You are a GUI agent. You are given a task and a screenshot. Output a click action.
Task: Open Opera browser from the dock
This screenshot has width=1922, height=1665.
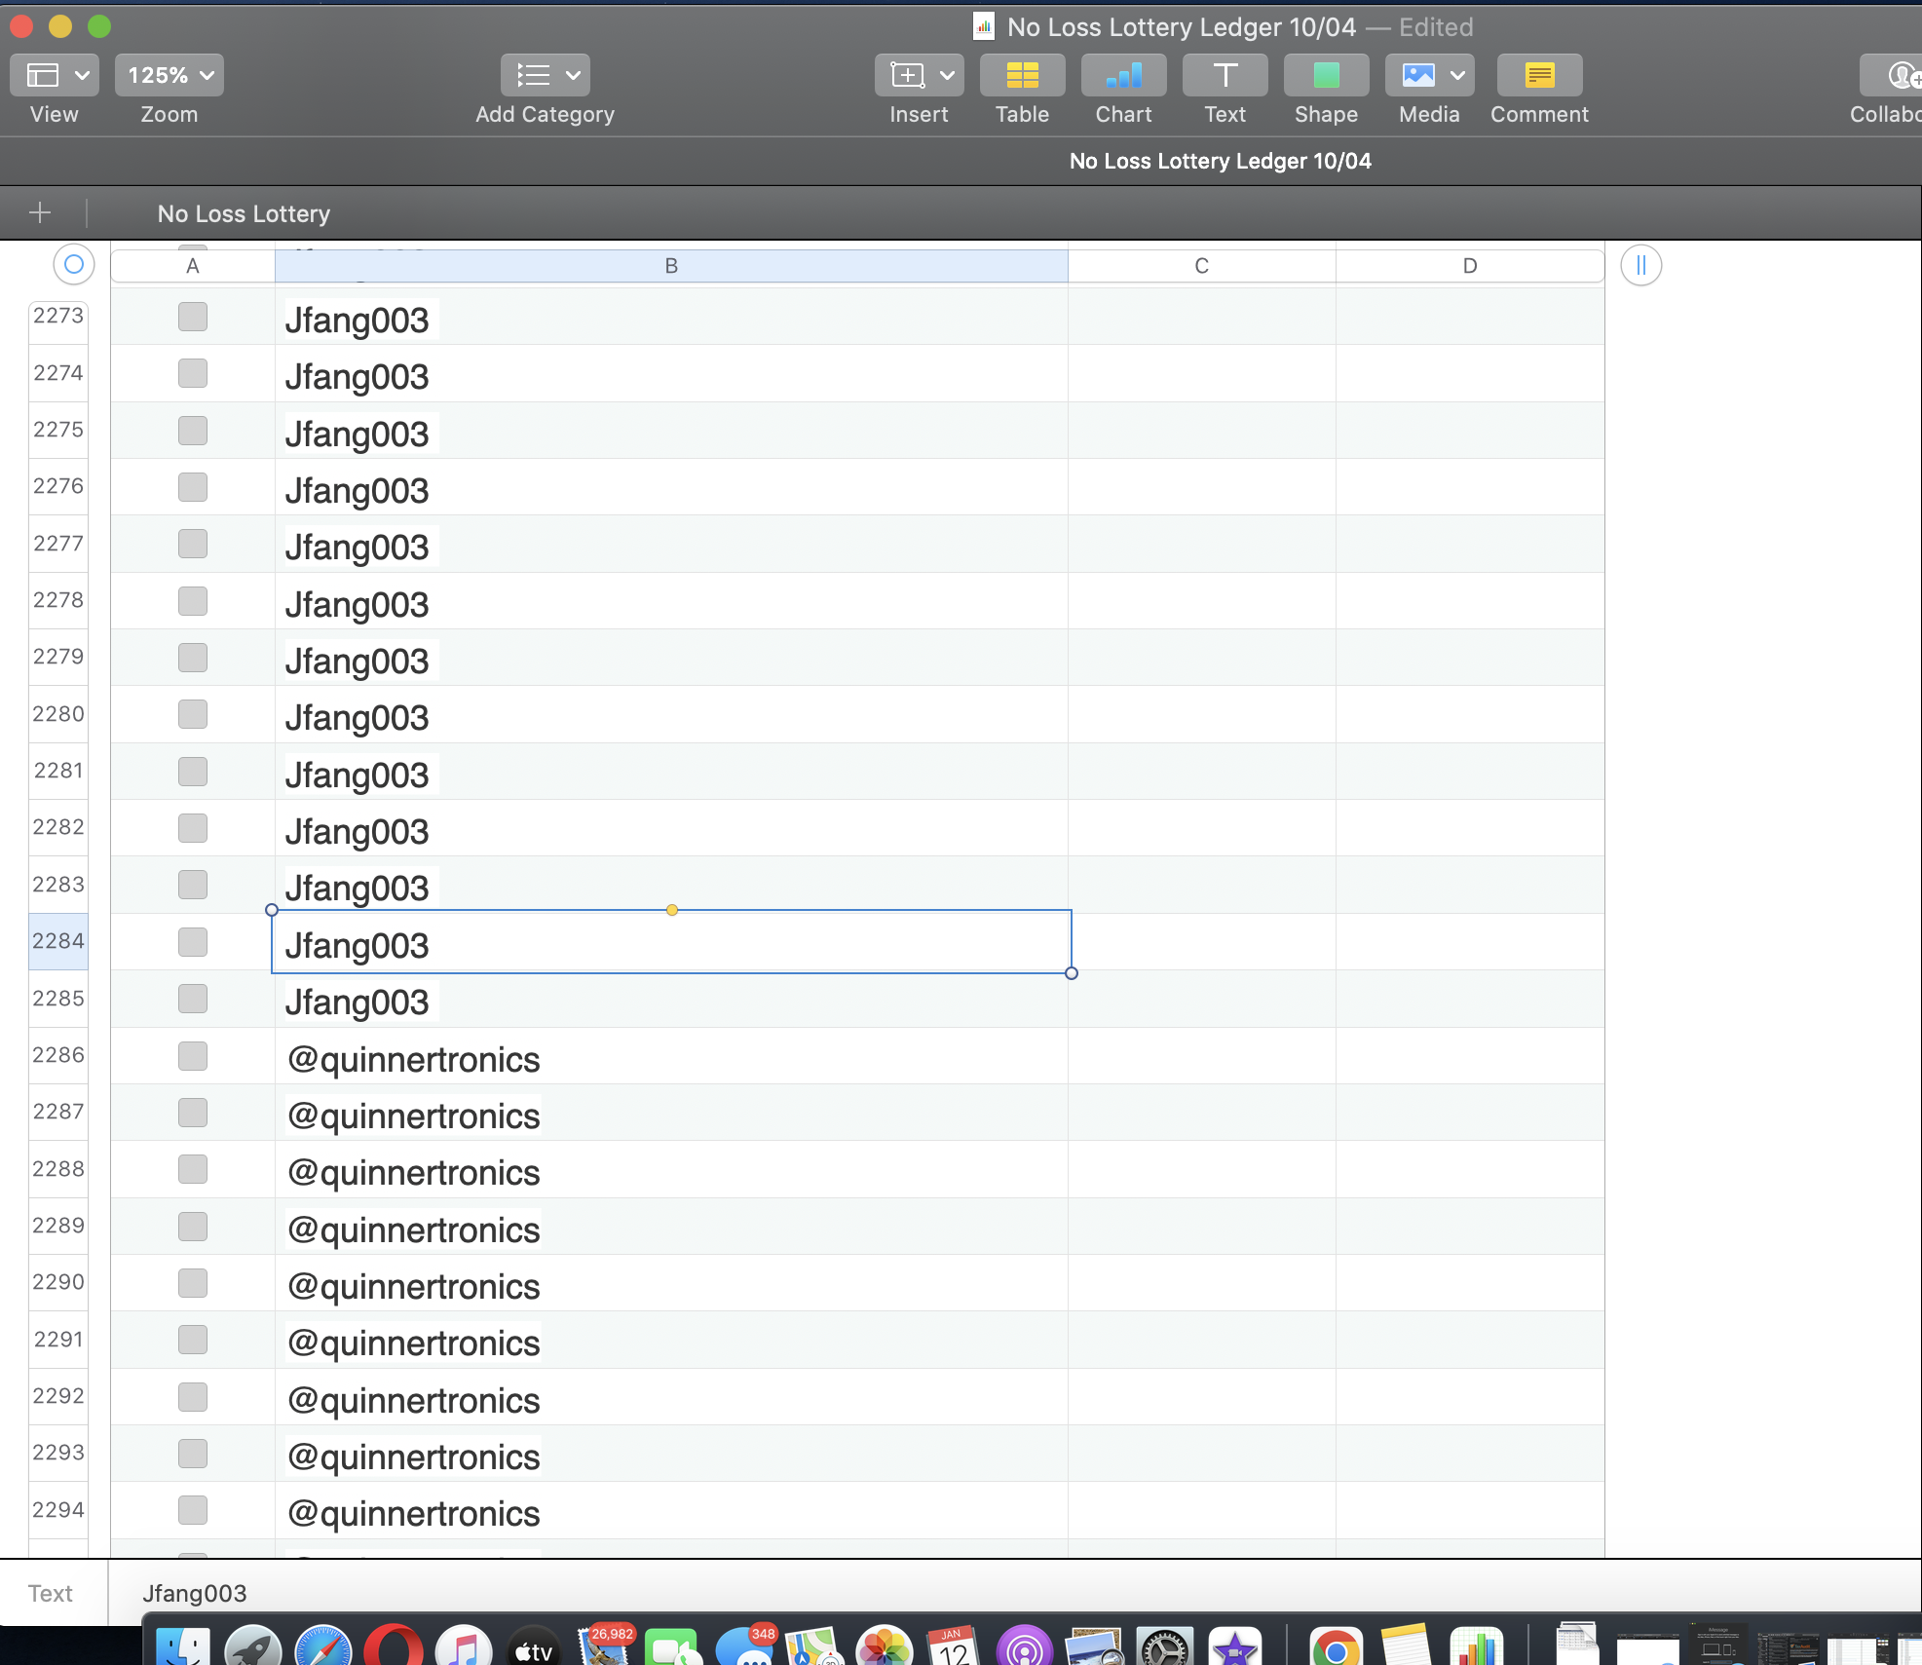(394, 1647)
